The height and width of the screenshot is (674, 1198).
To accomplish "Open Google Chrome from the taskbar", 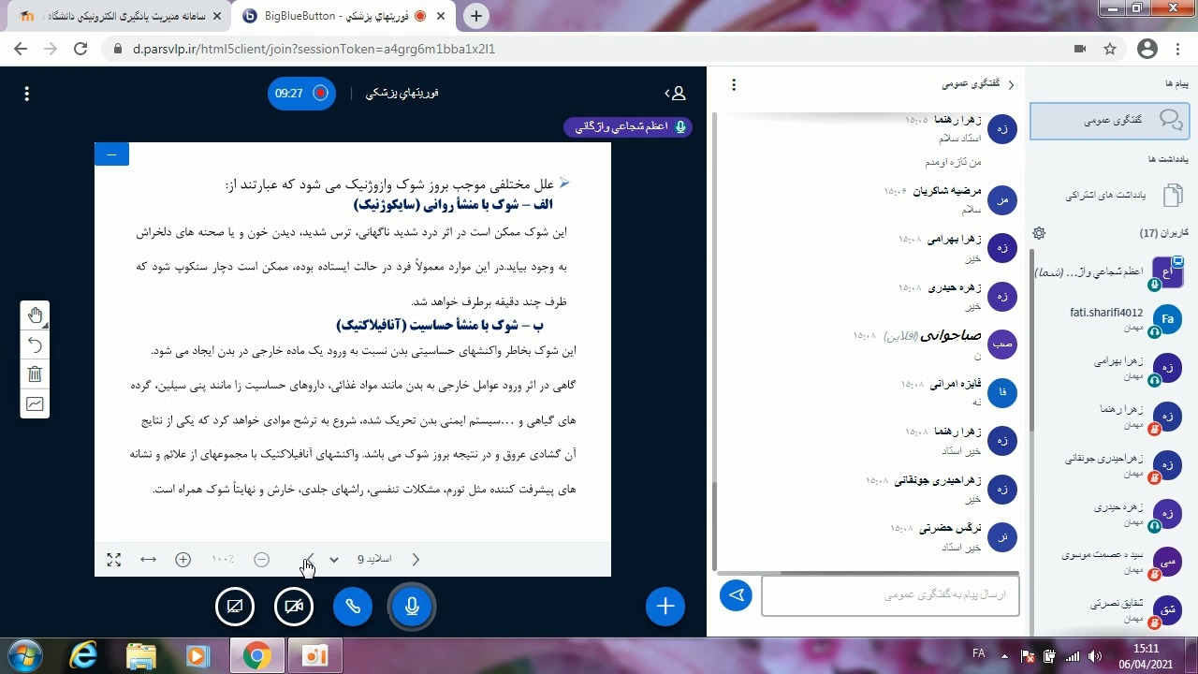I will pyautogui.click(x=257, y=655).
